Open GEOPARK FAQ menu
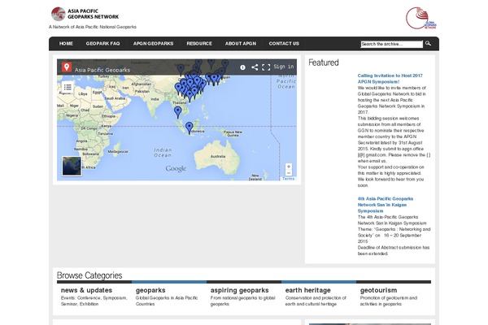488x325 pixels. (x=102, y=44)
